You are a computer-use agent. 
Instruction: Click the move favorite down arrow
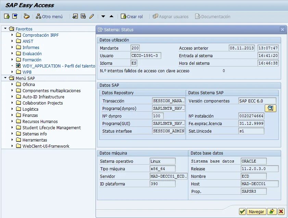[103, 16]
